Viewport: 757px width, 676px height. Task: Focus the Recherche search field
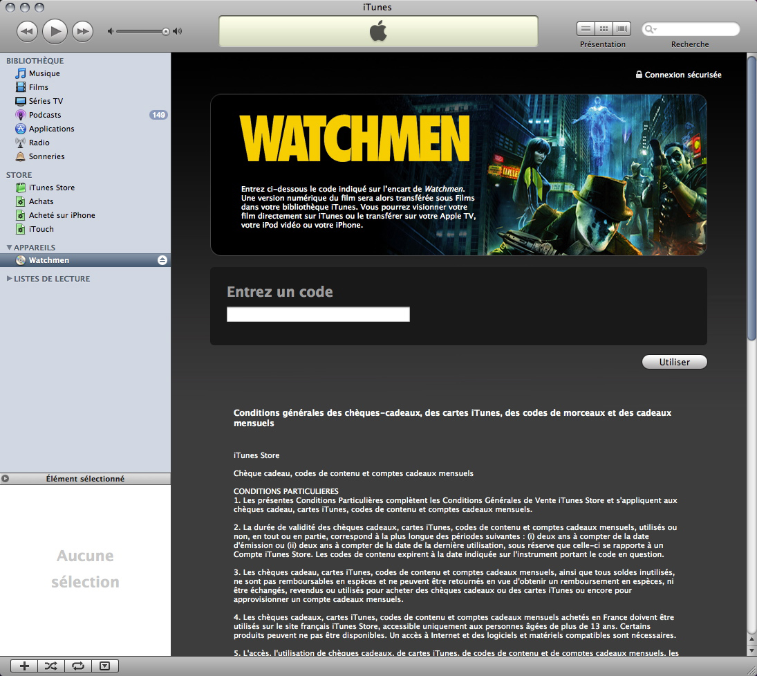click(x=691, y=30)
